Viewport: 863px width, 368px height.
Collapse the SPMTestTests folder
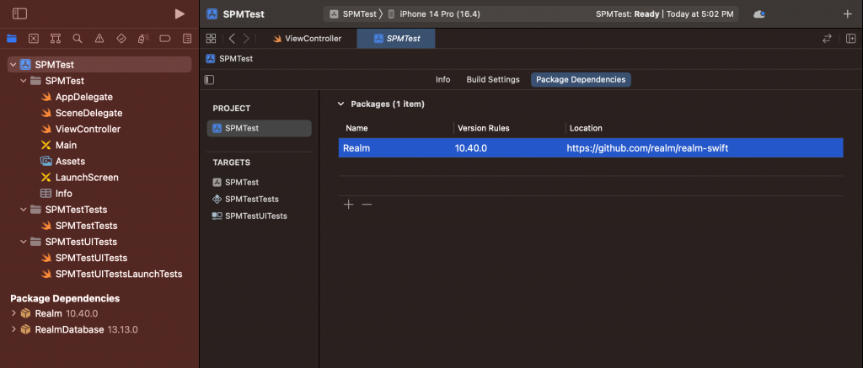tap(24, 210)
